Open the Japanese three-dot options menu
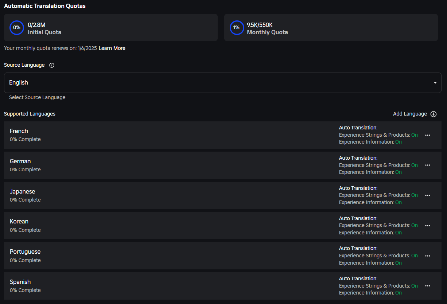This screenshot has width=447, height=304. (x=428, y=195)
